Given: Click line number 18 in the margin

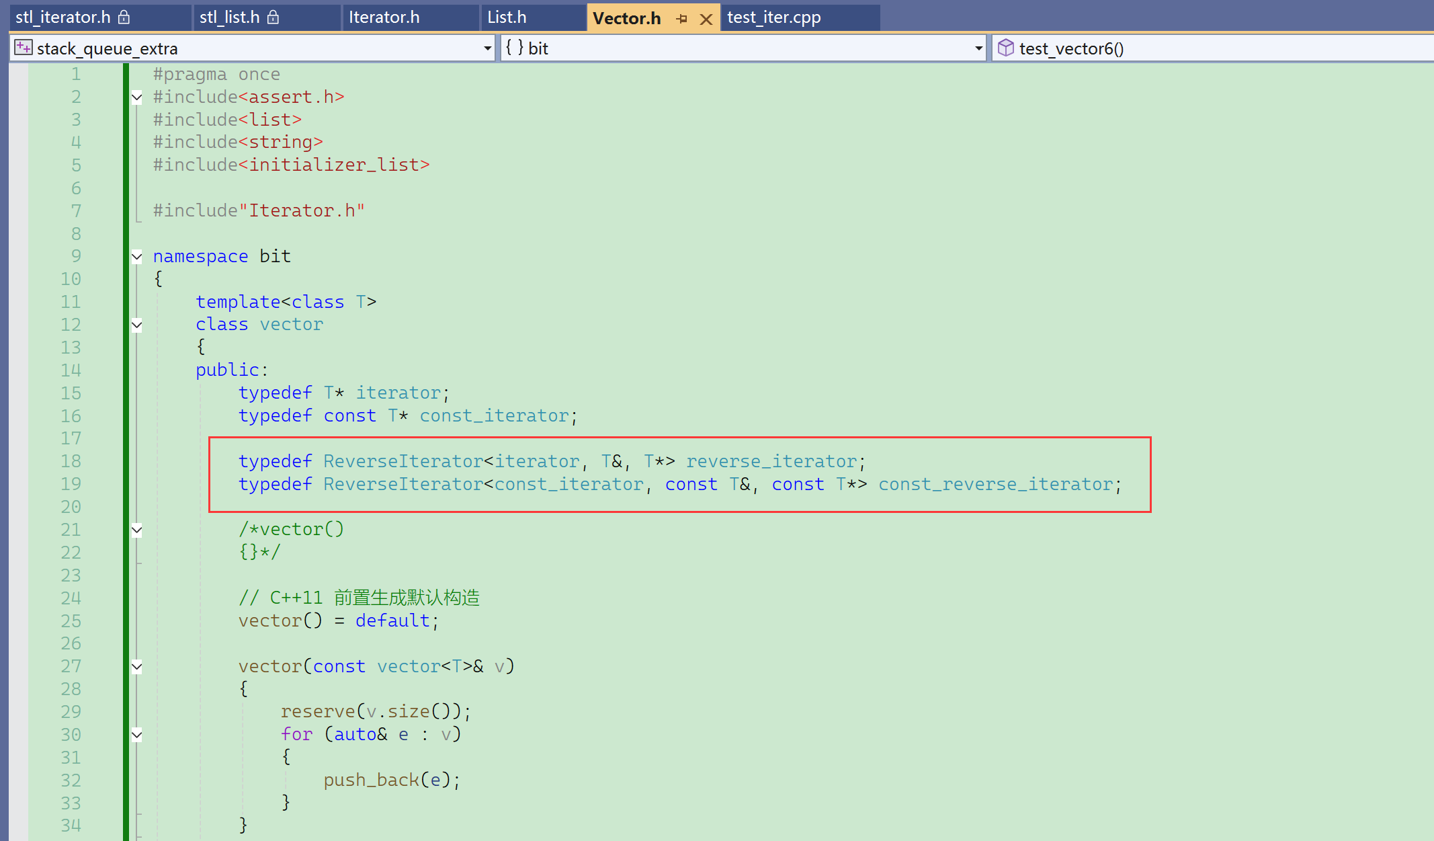Looking at the screenshot, I should tap(71, 461).
